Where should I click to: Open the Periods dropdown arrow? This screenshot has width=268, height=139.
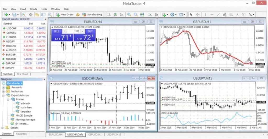[176, 15]
